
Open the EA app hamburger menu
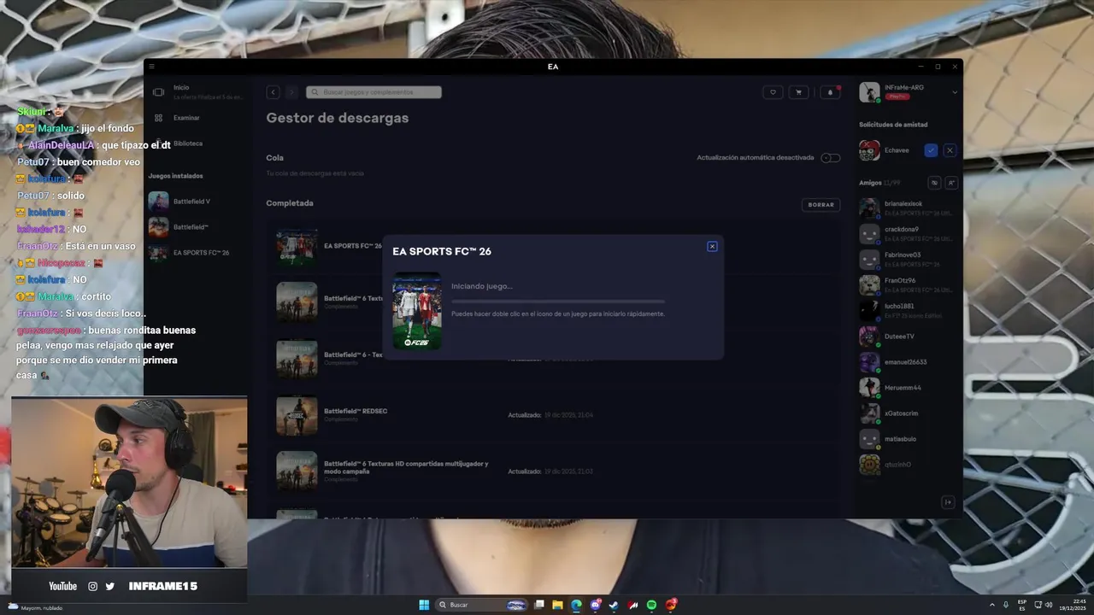151,67
